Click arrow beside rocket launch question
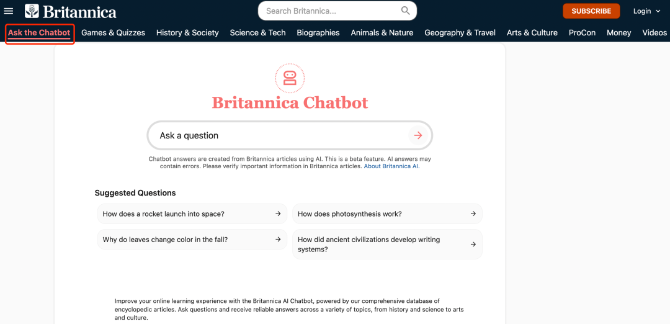The height and width of the screenshot is (324, 670). click(278, 214)
